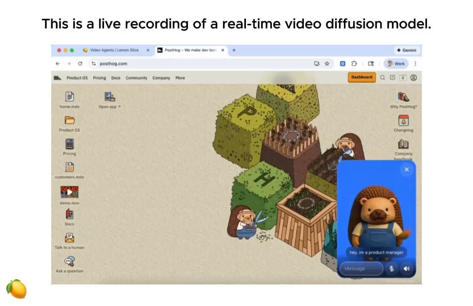This screenshot has width=473, height=306.
Task: Close the hedgehog video agent widget
Action: tap(407, 170)
